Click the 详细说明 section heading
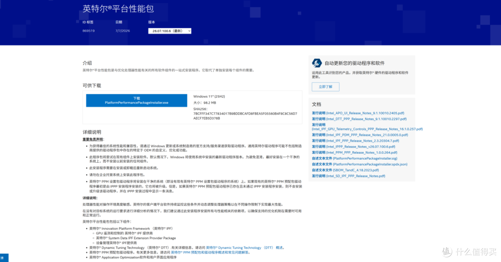Viewport: 501px width, 262px height. (92, 132)
